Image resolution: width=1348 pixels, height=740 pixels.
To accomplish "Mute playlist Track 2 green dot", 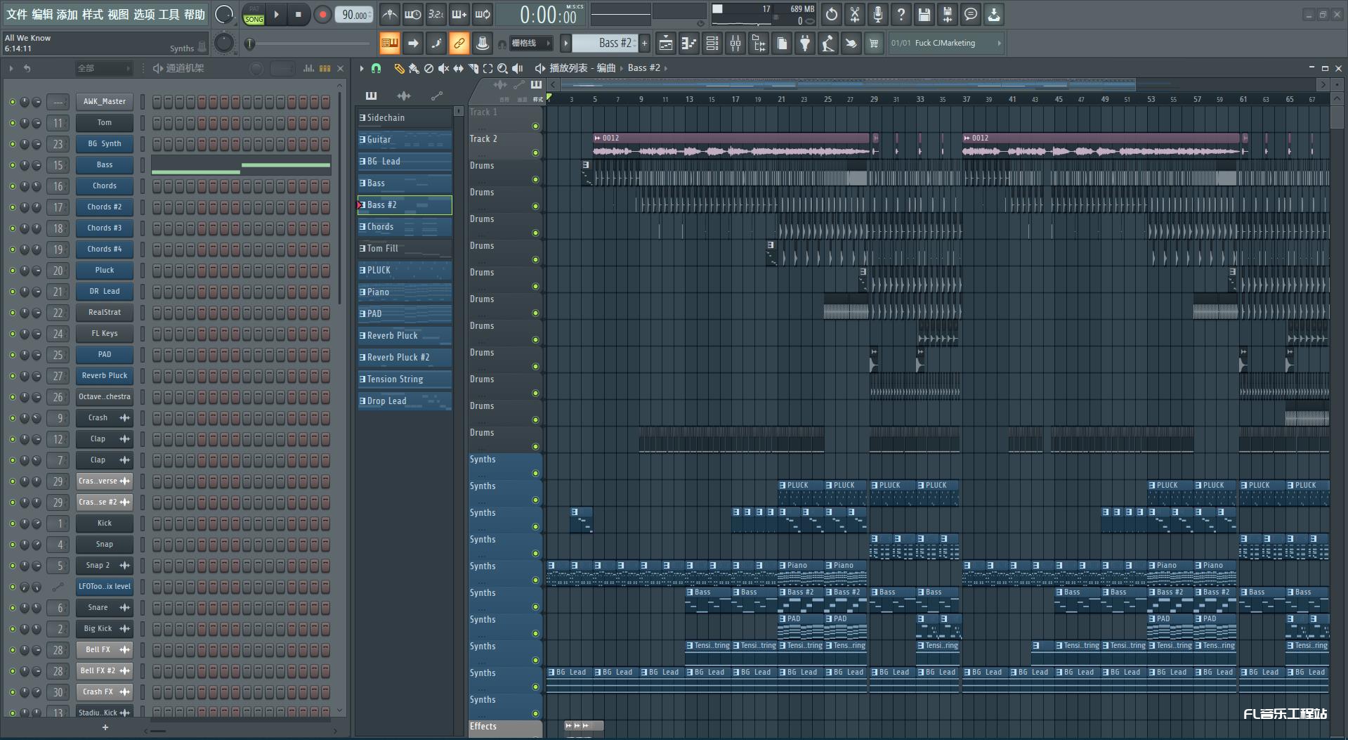I will pyautogui.click(x=535, y=152).
